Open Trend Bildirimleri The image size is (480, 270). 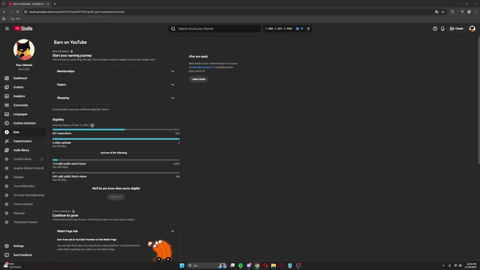tap(24, 186)
